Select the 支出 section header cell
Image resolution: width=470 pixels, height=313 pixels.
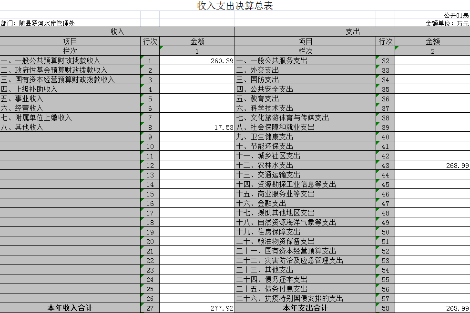pyautogui.click(x=353, y=32)
